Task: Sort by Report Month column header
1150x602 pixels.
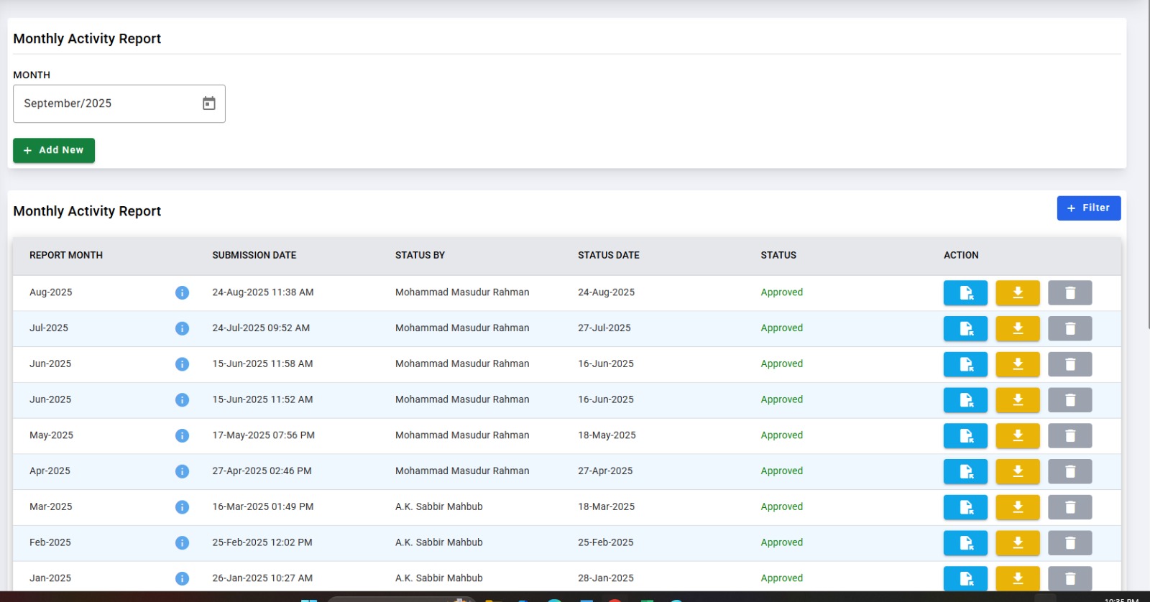Action: coord(66,255)
